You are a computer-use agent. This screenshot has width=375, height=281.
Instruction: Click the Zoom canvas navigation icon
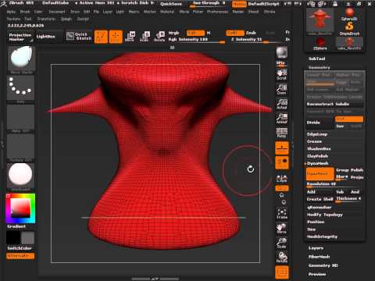click(282, 89)
